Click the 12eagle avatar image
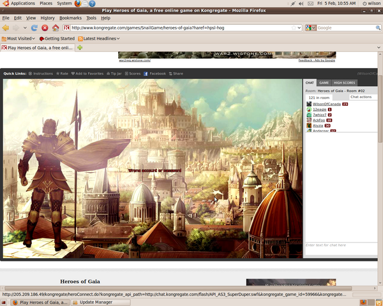 (309, 110)
